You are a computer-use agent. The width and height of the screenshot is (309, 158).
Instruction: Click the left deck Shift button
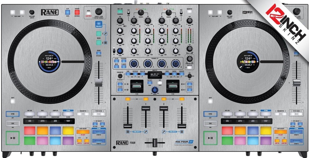13,101
